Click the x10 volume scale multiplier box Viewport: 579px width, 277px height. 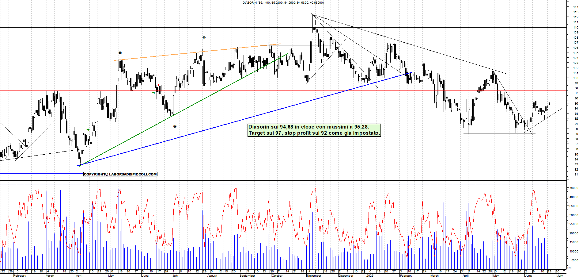point(569,267)
